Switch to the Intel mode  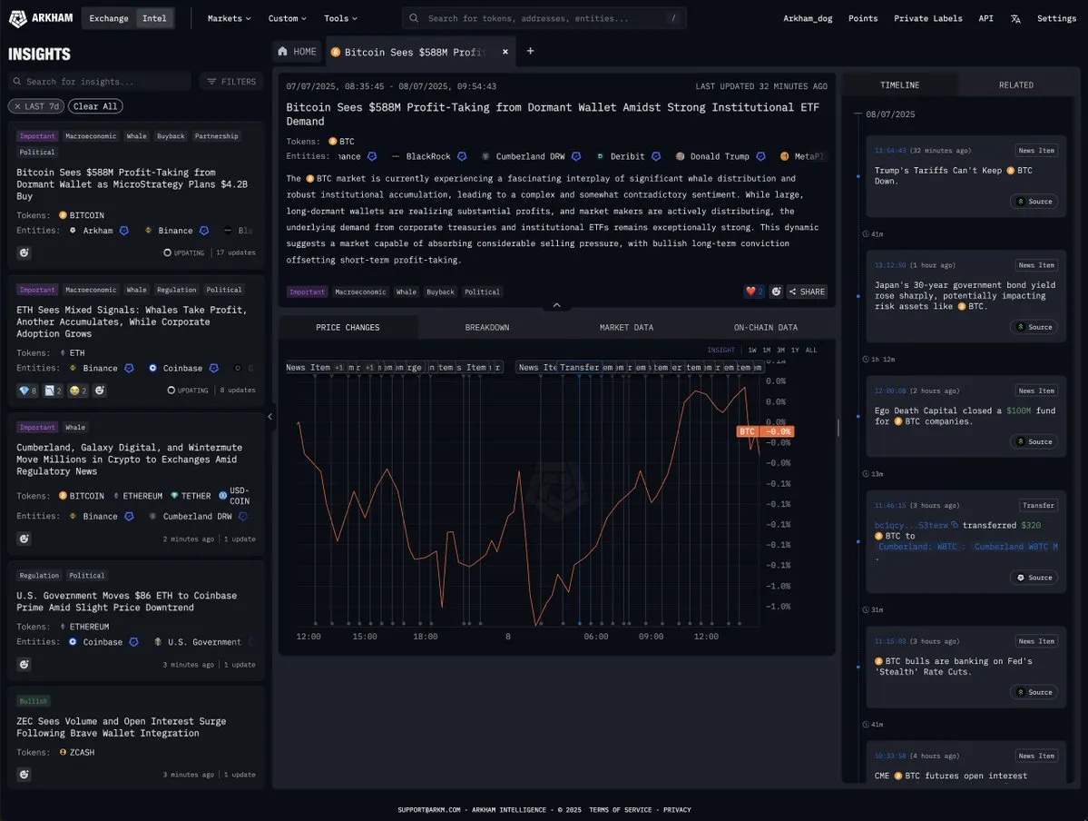154,18
